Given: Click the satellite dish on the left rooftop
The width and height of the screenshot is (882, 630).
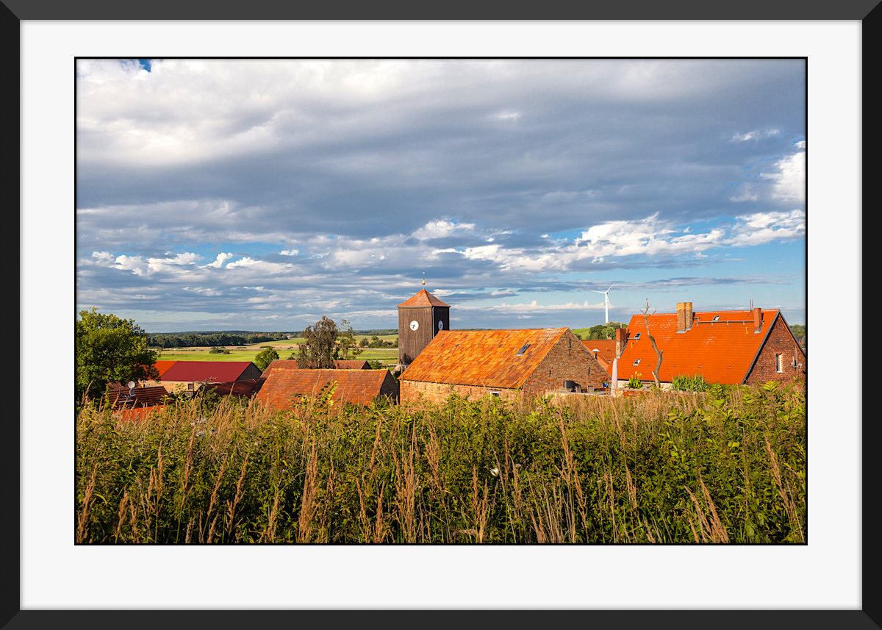Looking at the screenshot, I should pyautogui.click(x=131, y=385).
